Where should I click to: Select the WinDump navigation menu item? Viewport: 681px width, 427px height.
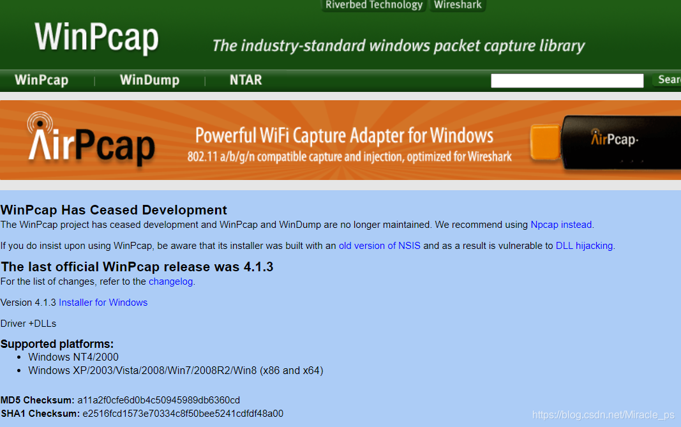[x=149, y=80]
